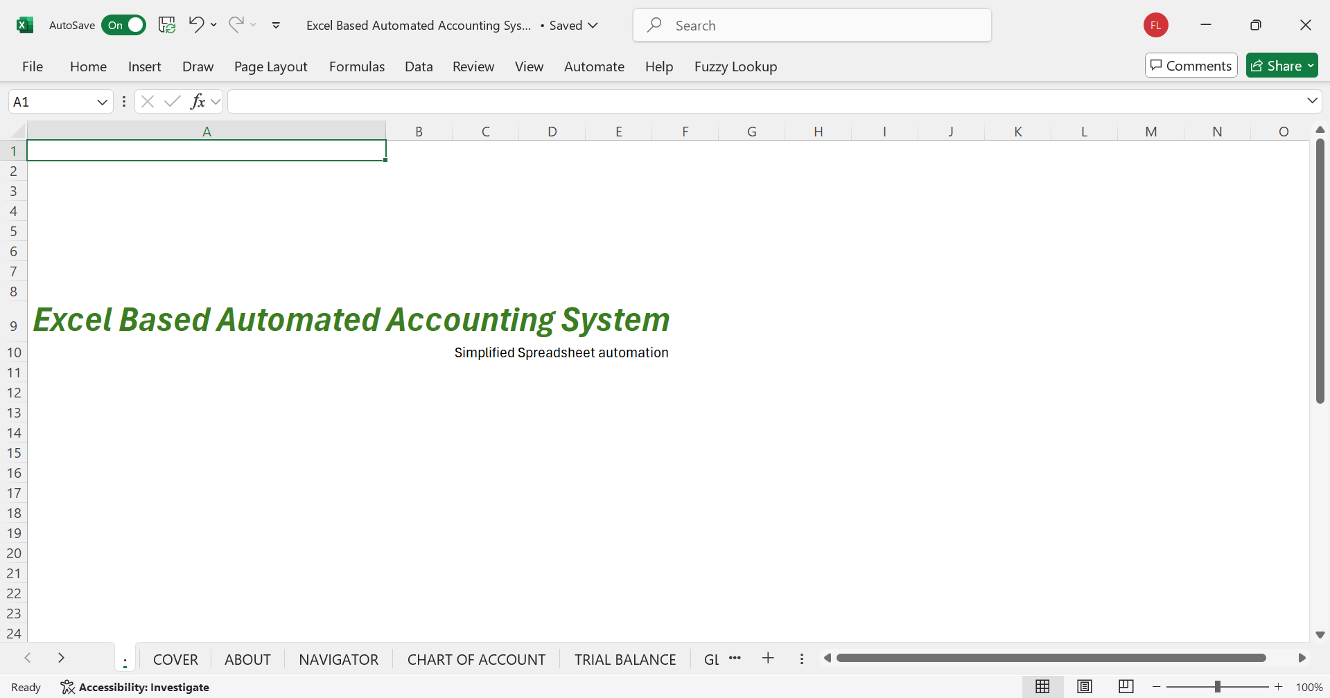Image resolution: width=1330 pixels, height=698 pixels.
Task: Toggle AutoSave switch off
Action: 123,25
